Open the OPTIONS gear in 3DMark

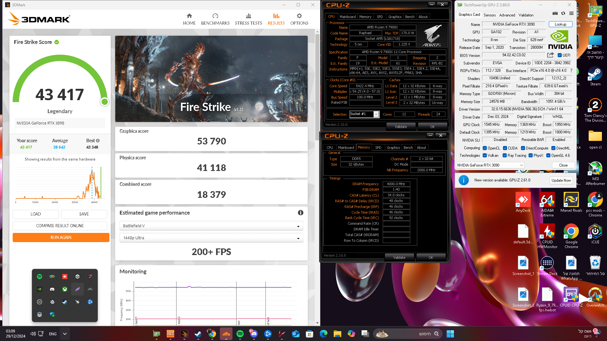pyautogui.click(x=299, y=19)
